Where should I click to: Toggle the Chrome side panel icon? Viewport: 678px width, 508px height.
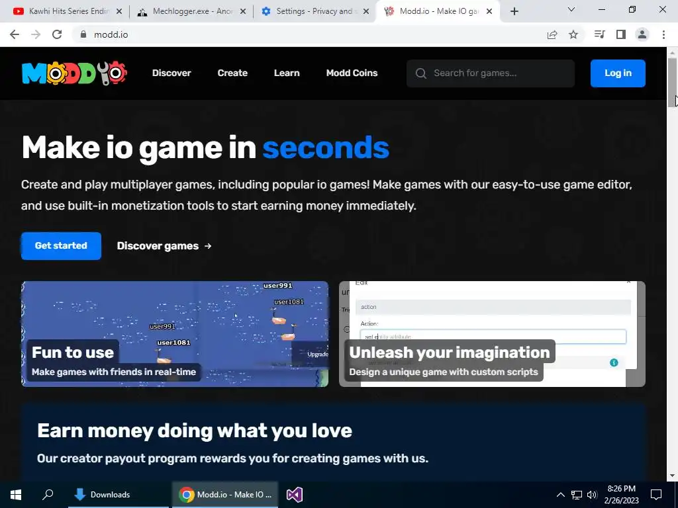coord(621,34)
